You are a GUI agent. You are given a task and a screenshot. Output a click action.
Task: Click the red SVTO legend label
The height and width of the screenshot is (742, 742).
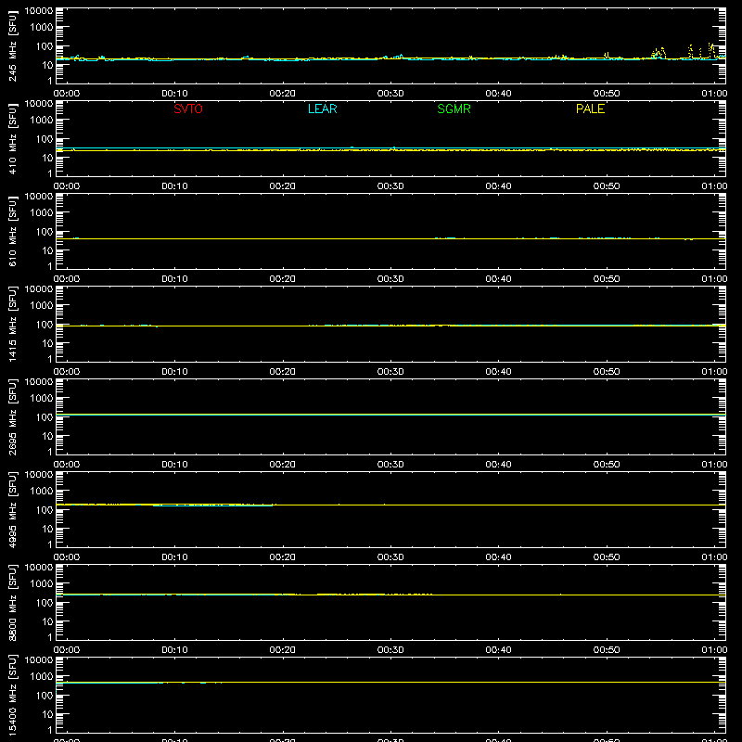[188, 109]
